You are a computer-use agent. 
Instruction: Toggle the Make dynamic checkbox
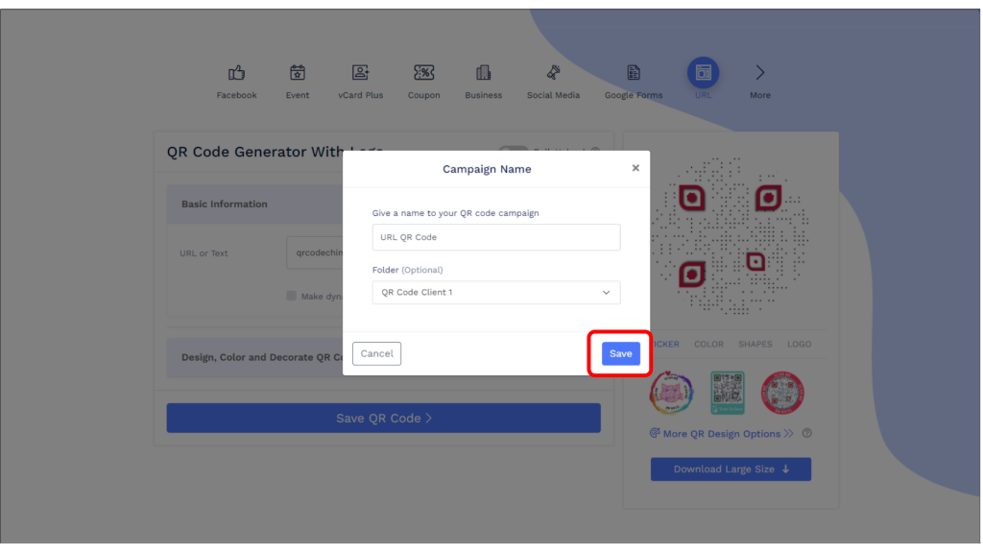pos(292,296)
